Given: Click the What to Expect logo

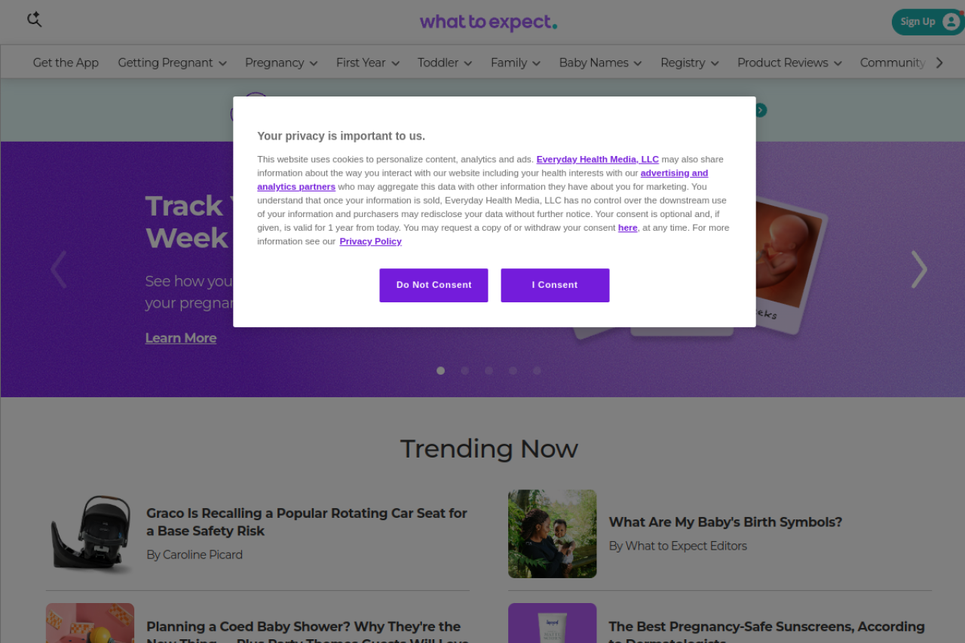Looking at the screenshot, I should tap(489, 22).
